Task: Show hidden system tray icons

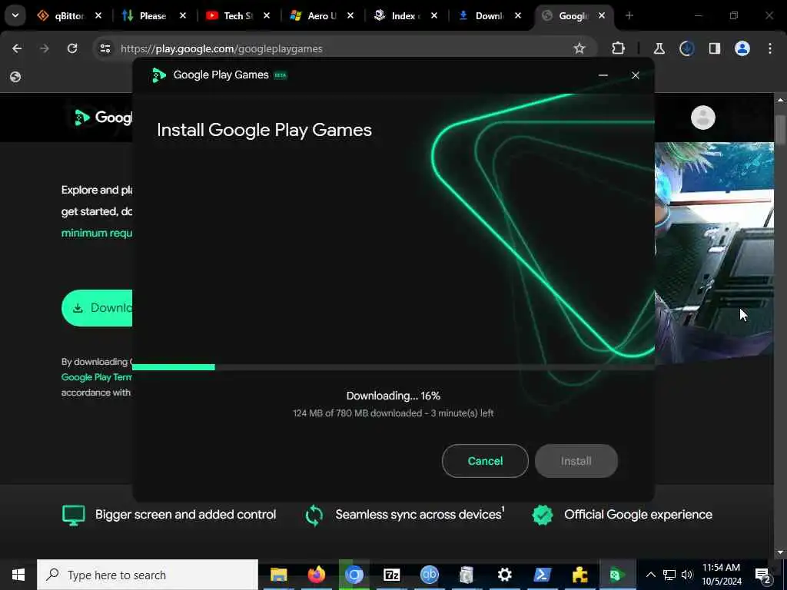Action: 650,575
